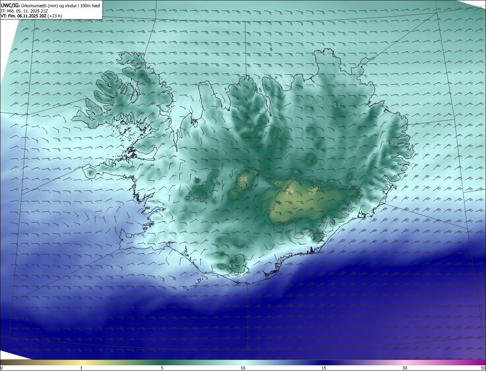Click the "10" tick on the color scale
This screenshot has height=371, width=486.
pyautogui.click(x=243, y=368)
